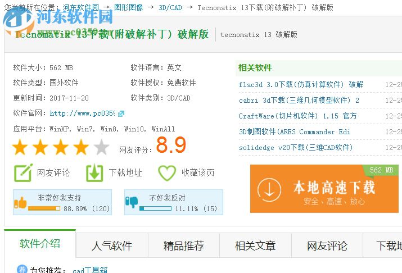Click the 应用平台 WinXP, Win7 text line

94,129
